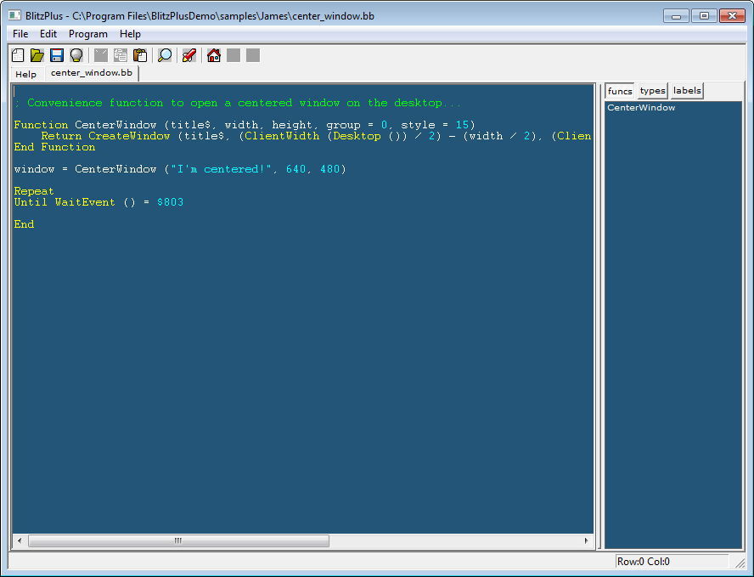Click the 'End Function' line
The height and width of the screenshot is (577, 754).
[x=55, y=147]
